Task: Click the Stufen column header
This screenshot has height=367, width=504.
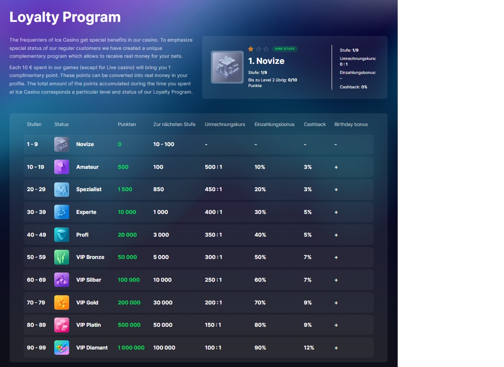Action: tap(34, 124)
